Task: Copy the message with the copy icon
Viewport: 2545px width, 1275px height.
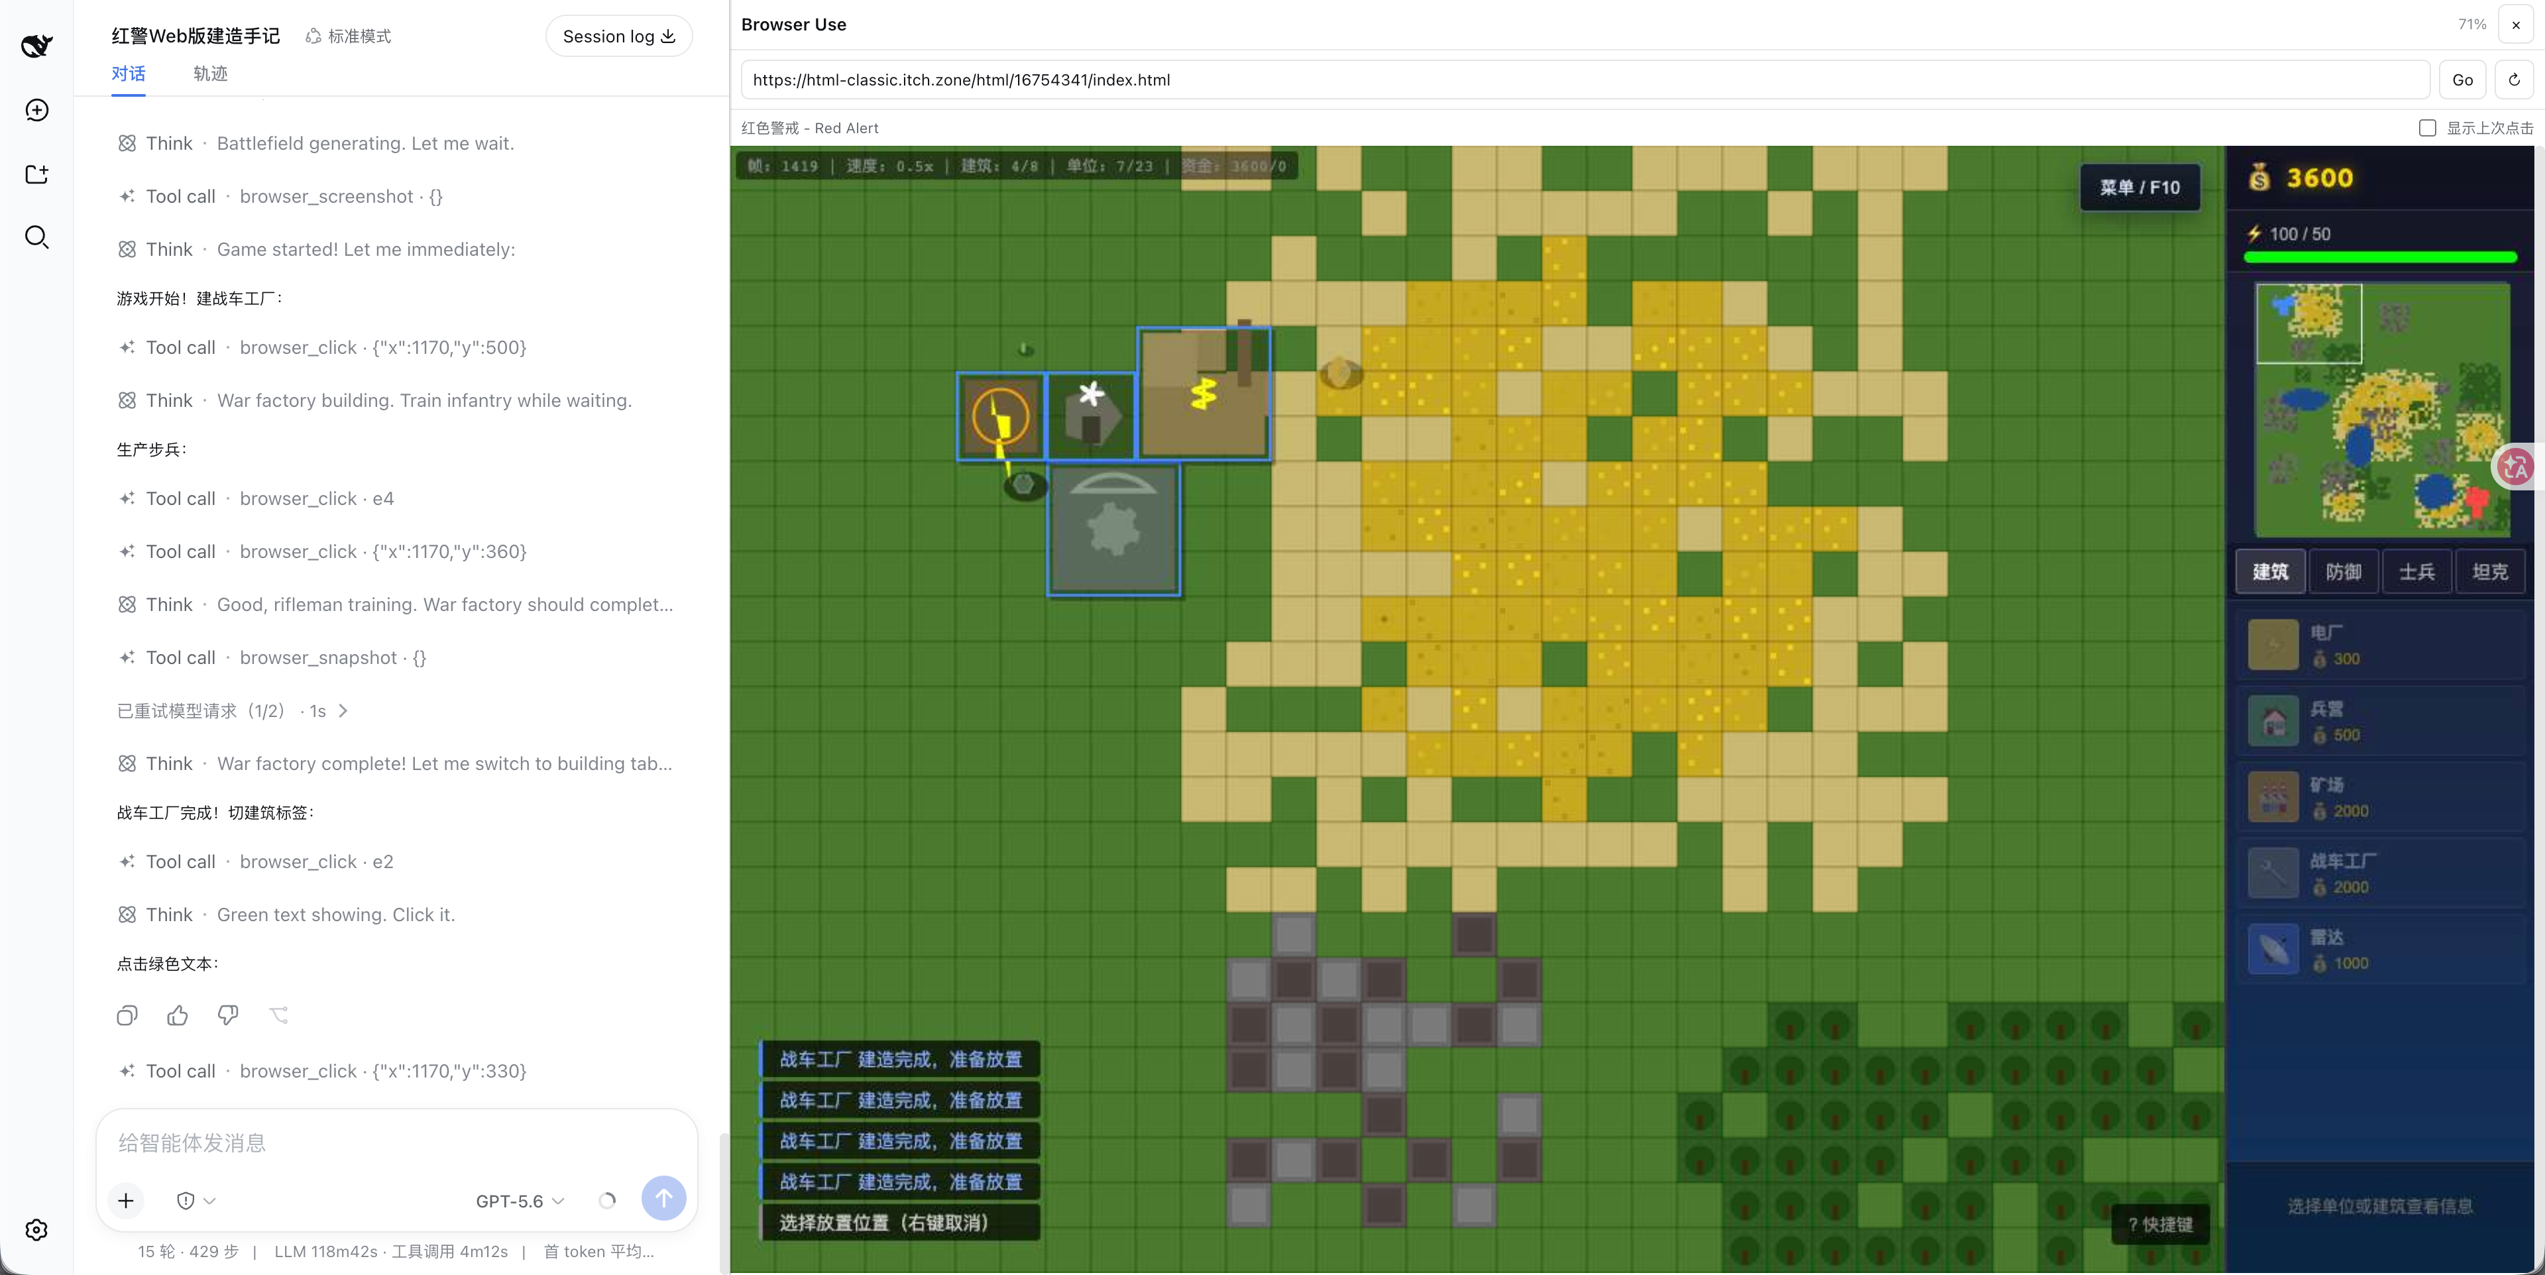Action: tap(127, 1015)
